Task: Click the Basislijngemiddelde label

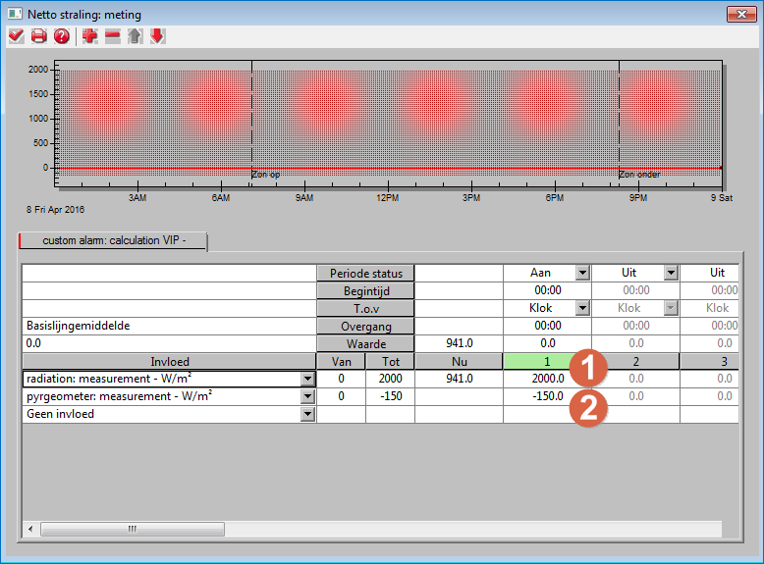Action: 78,326
